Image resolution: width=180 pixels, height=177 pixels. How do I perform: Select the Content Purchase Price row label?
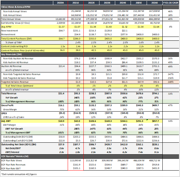coord(23,50)
